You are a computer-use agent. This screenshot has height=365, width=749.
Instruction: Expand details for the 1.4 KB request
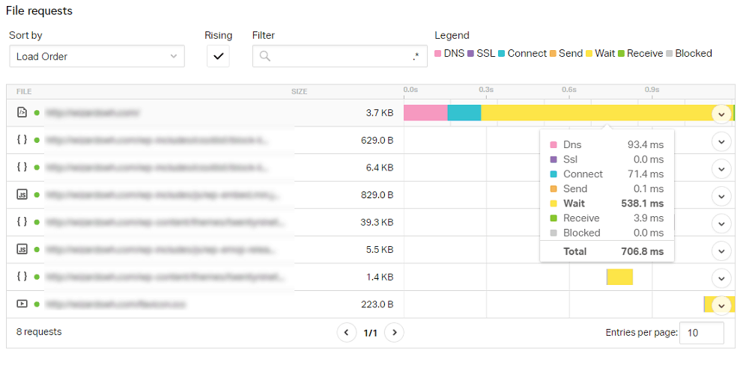coord(722,277)
